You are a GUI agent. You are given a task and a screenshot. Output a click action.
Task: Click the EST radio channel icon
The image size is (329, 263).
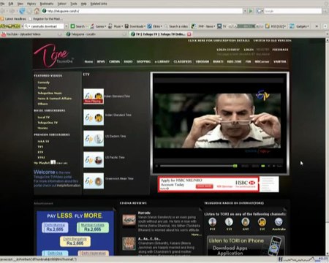click(229, 222)
